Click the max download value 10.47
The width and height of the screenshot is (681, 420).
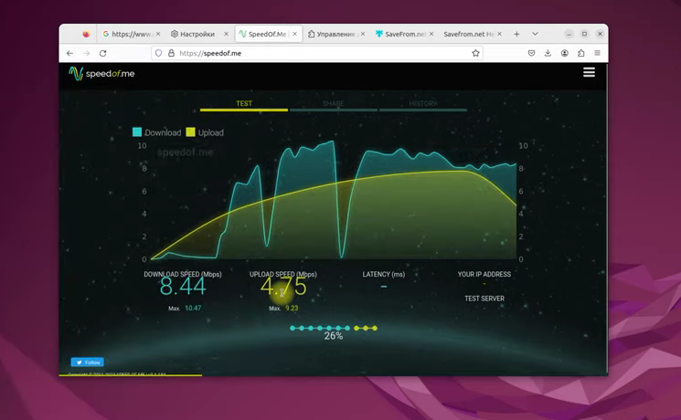193,308
